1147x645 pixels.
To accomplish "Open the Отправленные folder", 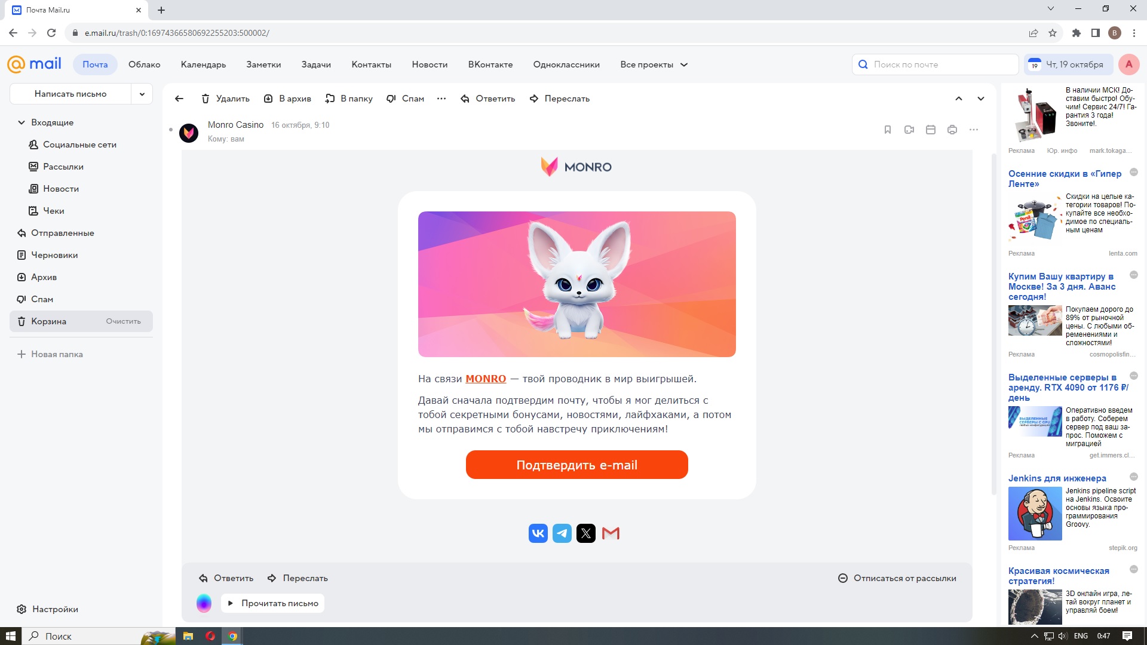I will coord(62,233).
